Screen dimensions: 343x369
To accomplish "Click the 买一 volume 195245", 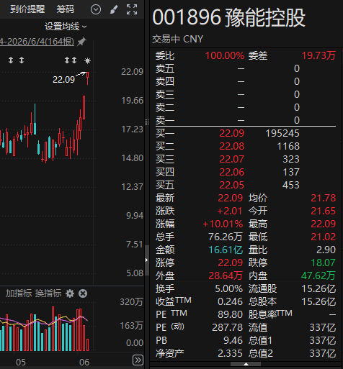I will click(x=282, y=133).
